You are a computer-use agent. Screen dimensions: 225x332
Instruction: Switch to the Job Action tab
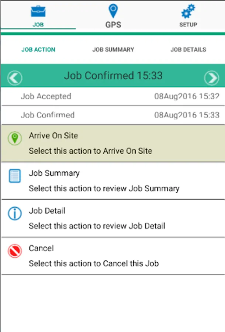click(38, 49)
